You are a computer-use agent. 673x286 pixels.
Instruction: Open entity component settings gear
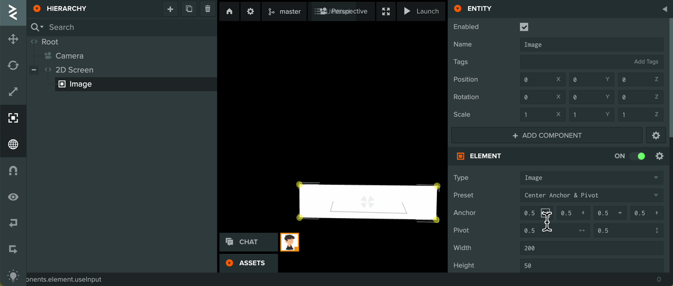656,135
